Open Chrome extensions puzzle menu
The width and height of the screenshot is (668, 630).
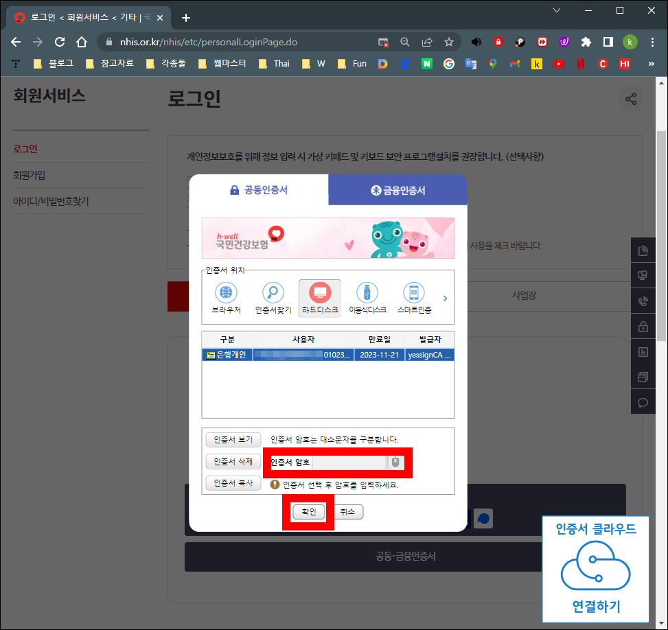click(586, 41)
